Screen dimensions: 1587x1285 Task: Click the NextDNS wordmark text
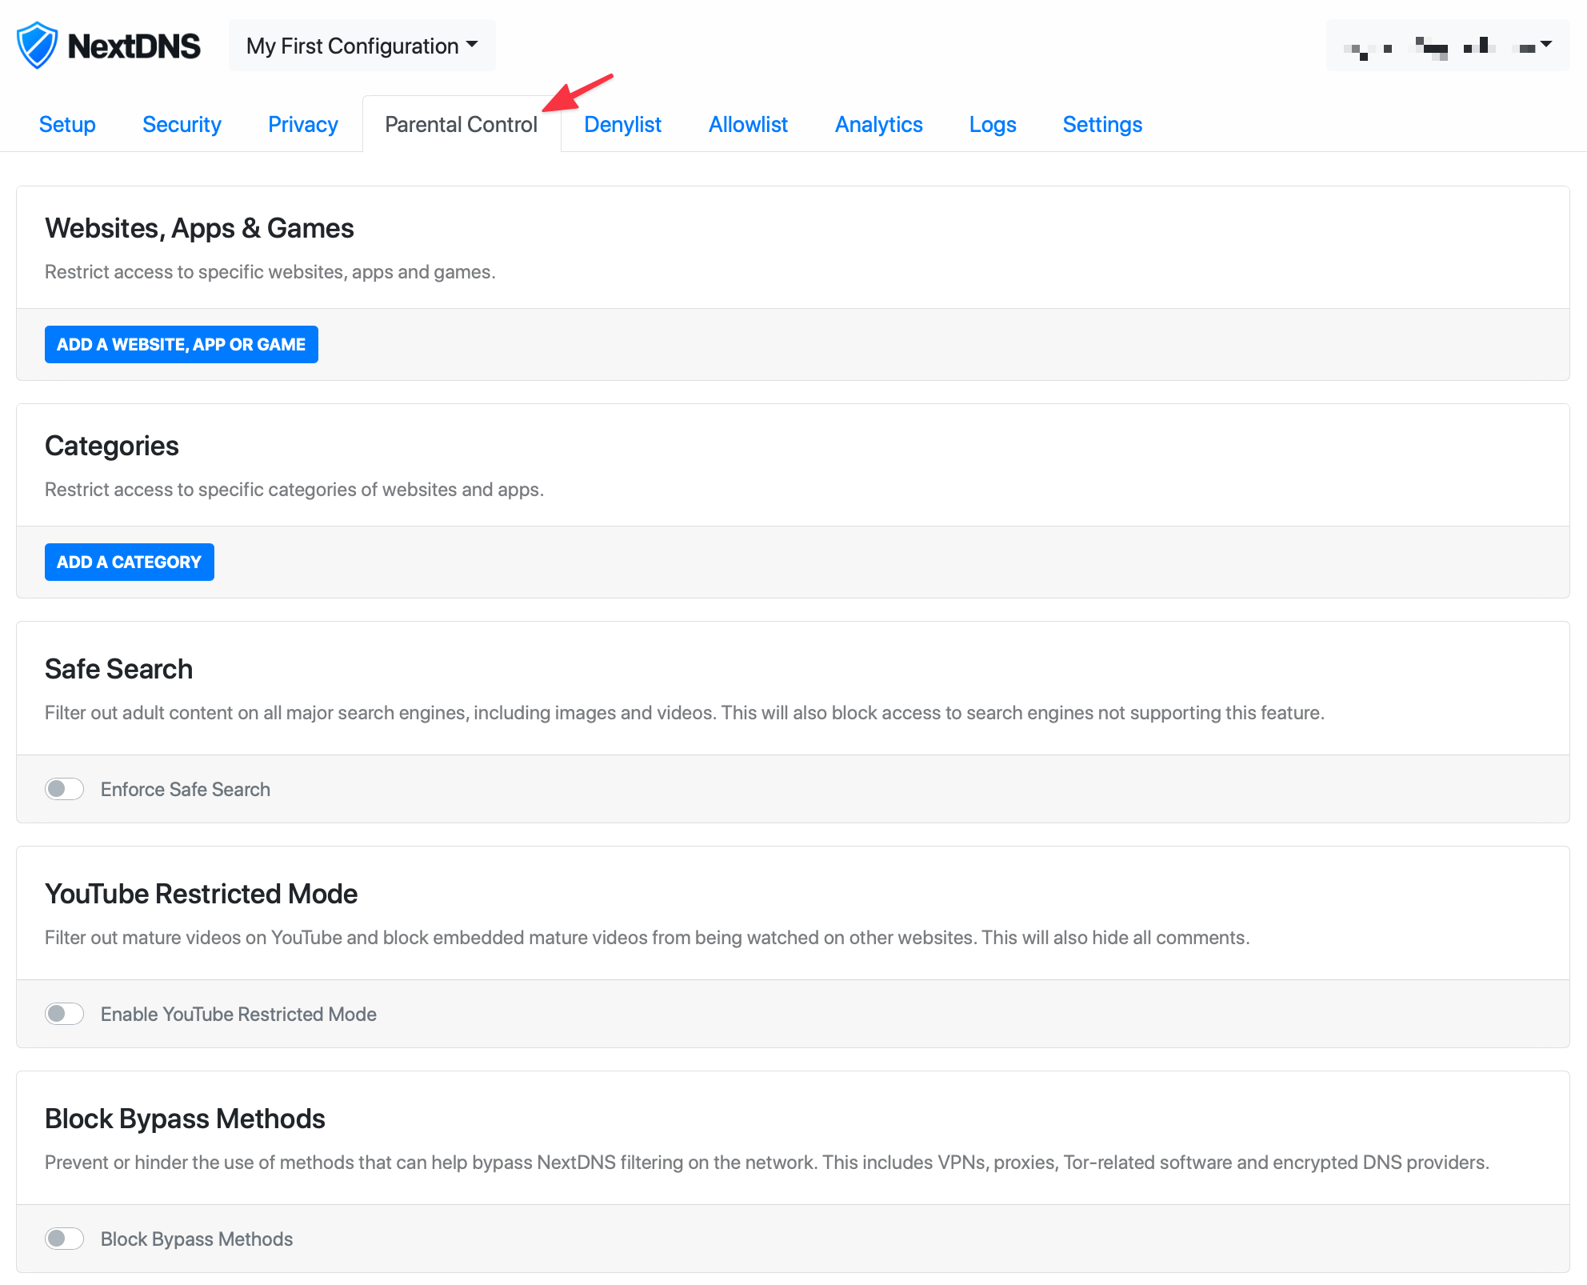click(134, 46)
